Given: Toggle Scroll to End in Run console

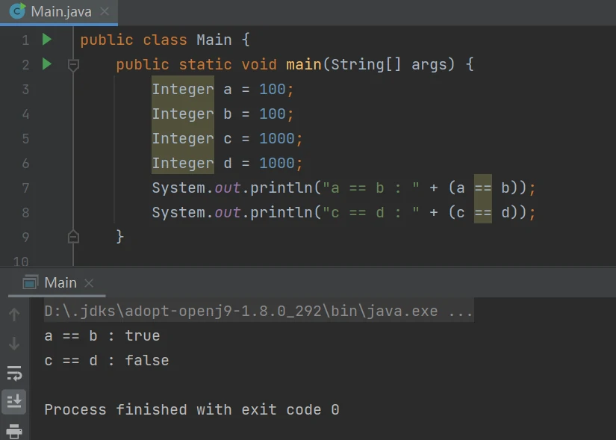Looking at the screenshot, I should point(14,402).
